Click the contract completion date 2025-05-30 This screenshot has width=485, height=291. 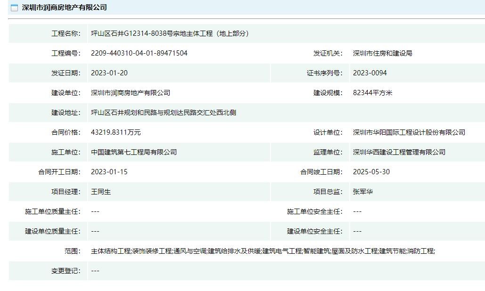pos(371,172)
